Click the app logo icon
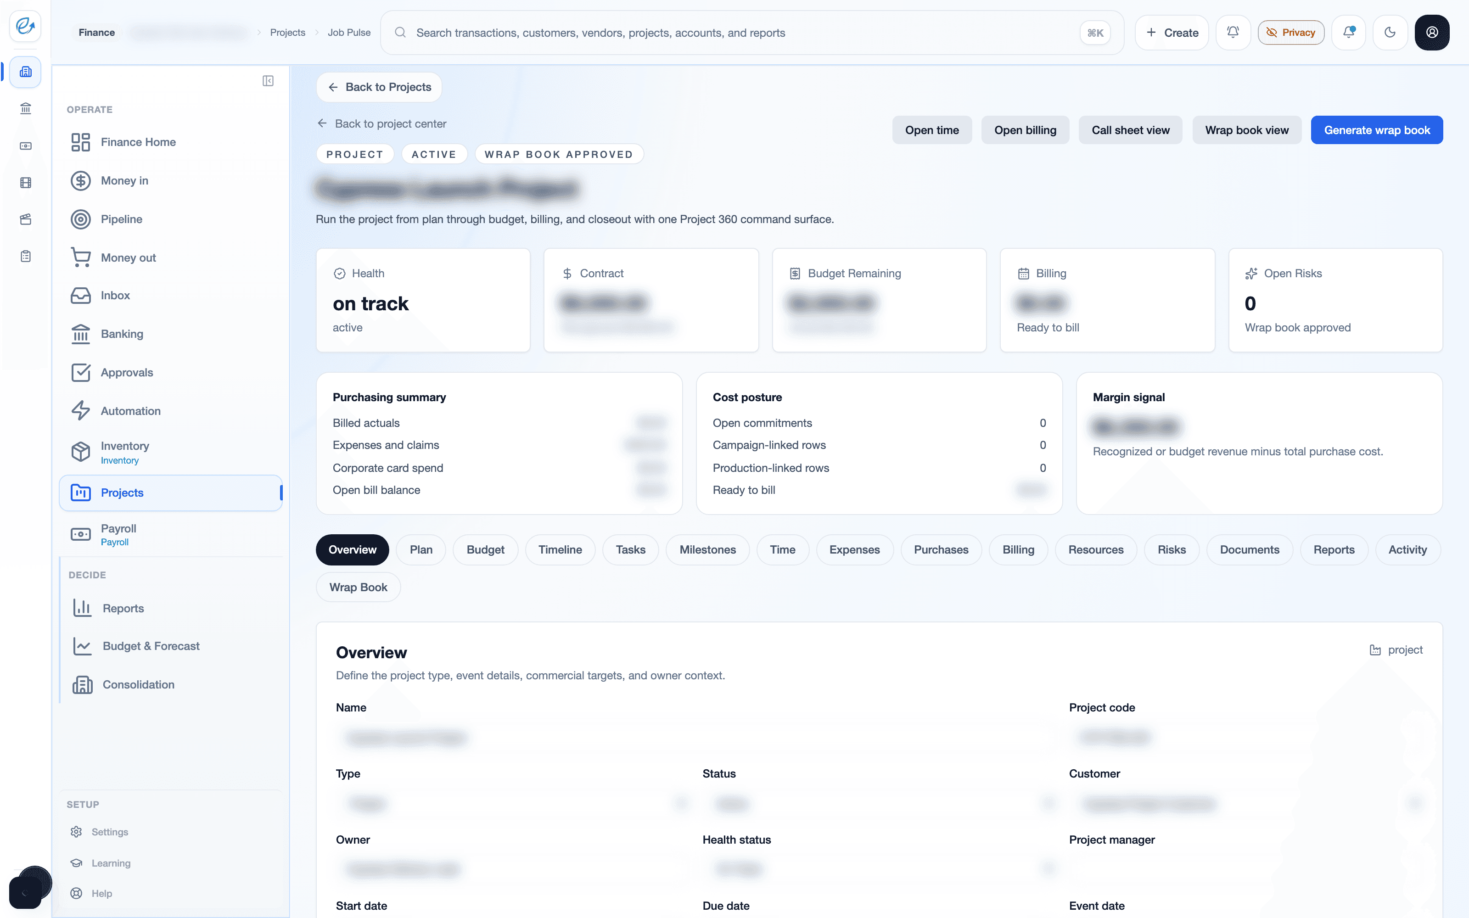Image resolution: width=1469 pixels, height=918 pixels. coord(25,26)
